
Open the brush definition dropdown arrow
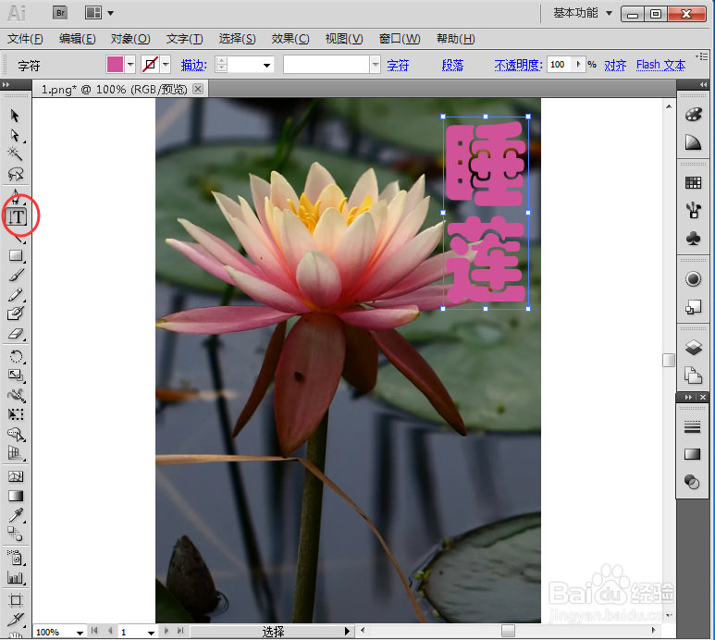pos(376,65)
